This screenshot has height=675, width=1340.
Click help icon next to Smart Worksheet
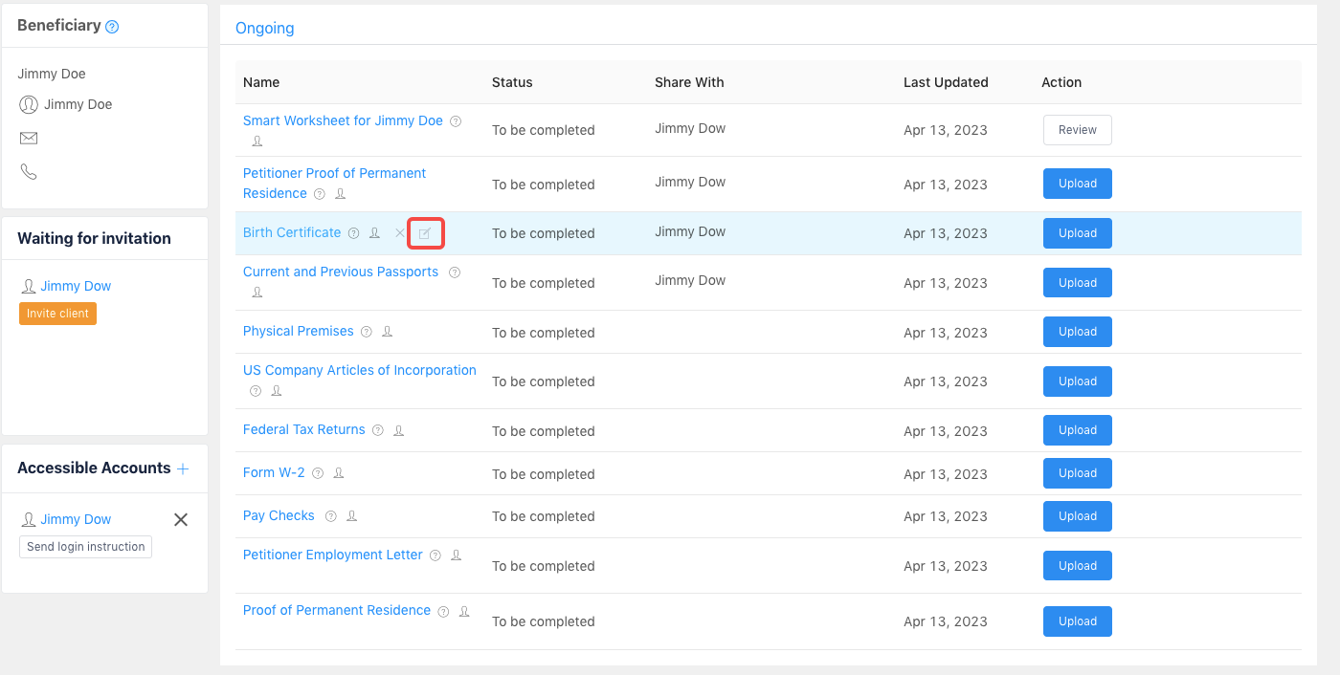click(x=456, y=121)
